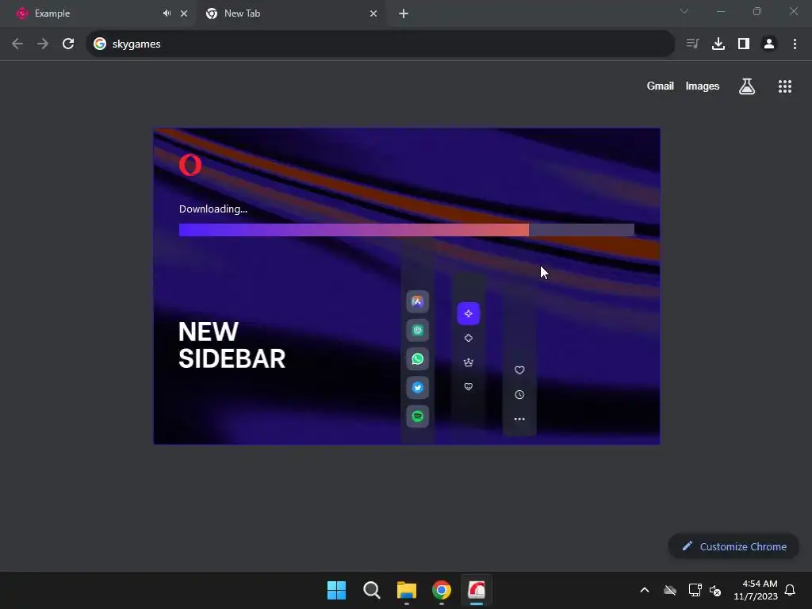Click the address bar showing skygames
The height and width of the screenshot is (609, 812).
(380, 44)
